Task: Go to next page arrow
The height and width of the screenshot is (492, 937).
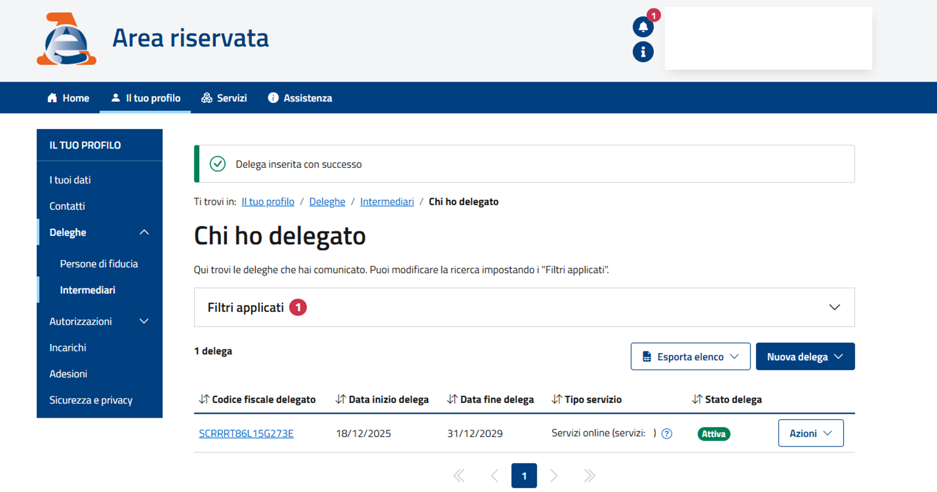Action: (x=554, y=476)
